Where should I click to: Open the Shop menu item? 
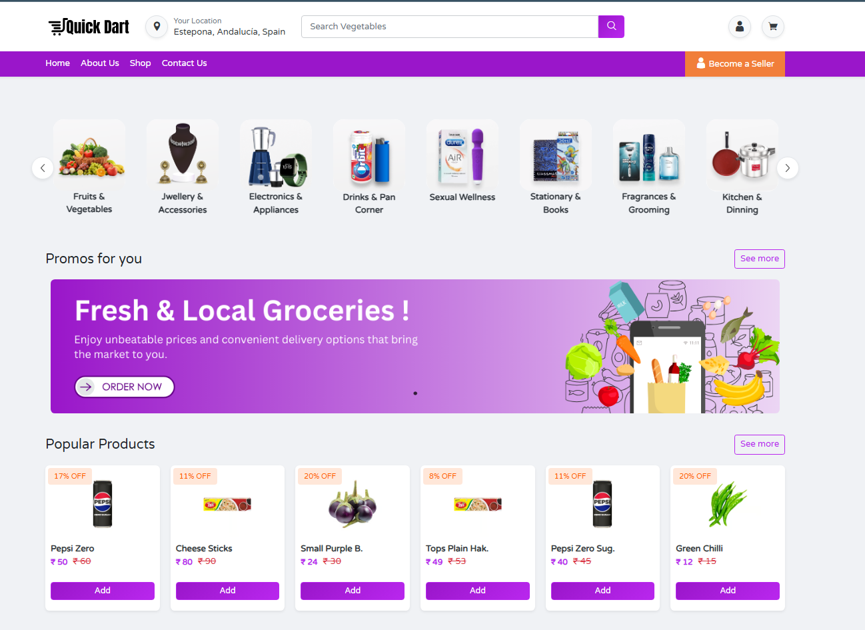140,63
